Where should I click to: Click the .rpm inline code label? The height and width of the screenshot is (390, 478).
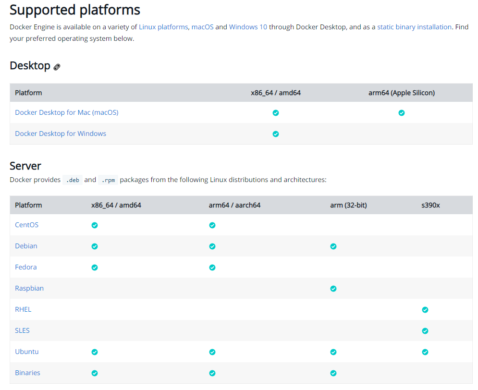click(x=108, y=180)
